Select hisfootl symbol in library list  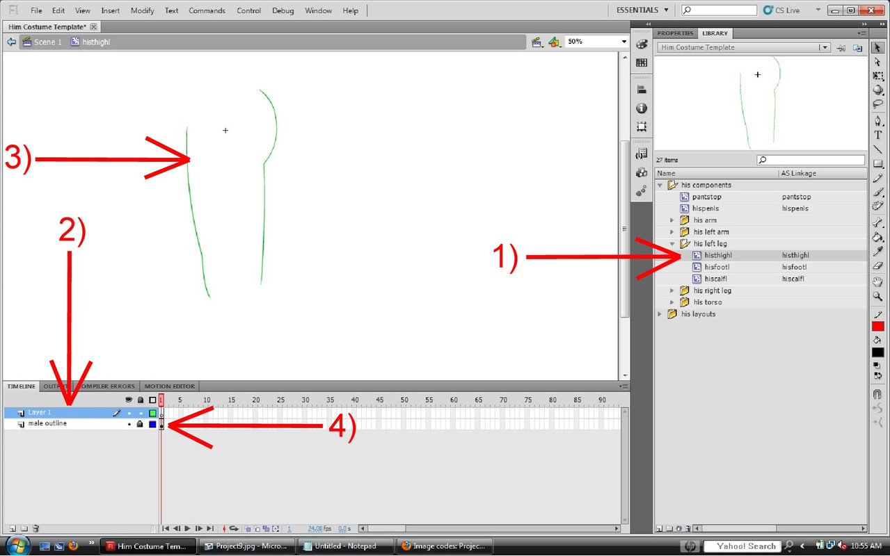click(716, 267)
